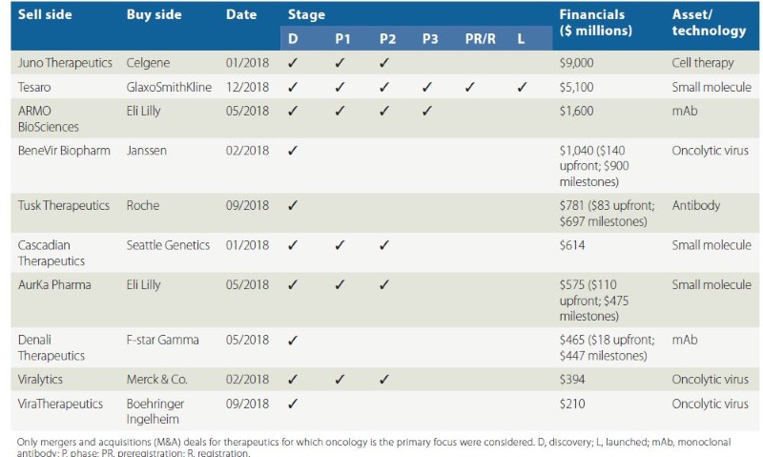Click the Financials ($ millions) header
Screen dimensions: 763x457
tap(596, 23)
